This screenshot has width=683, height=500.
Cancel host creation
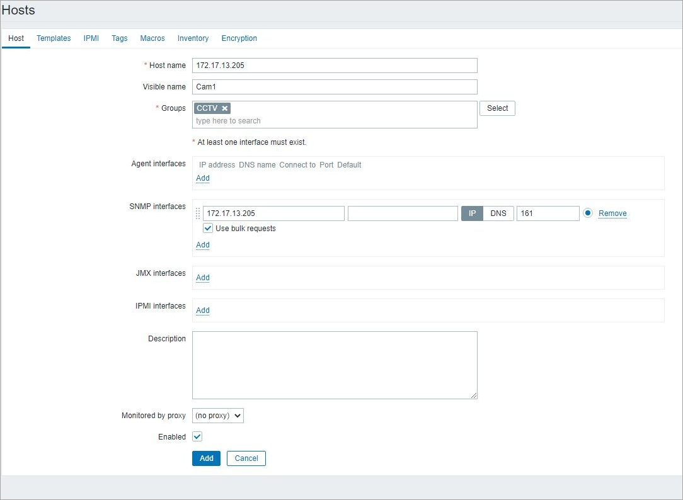(x=246, y=458)
